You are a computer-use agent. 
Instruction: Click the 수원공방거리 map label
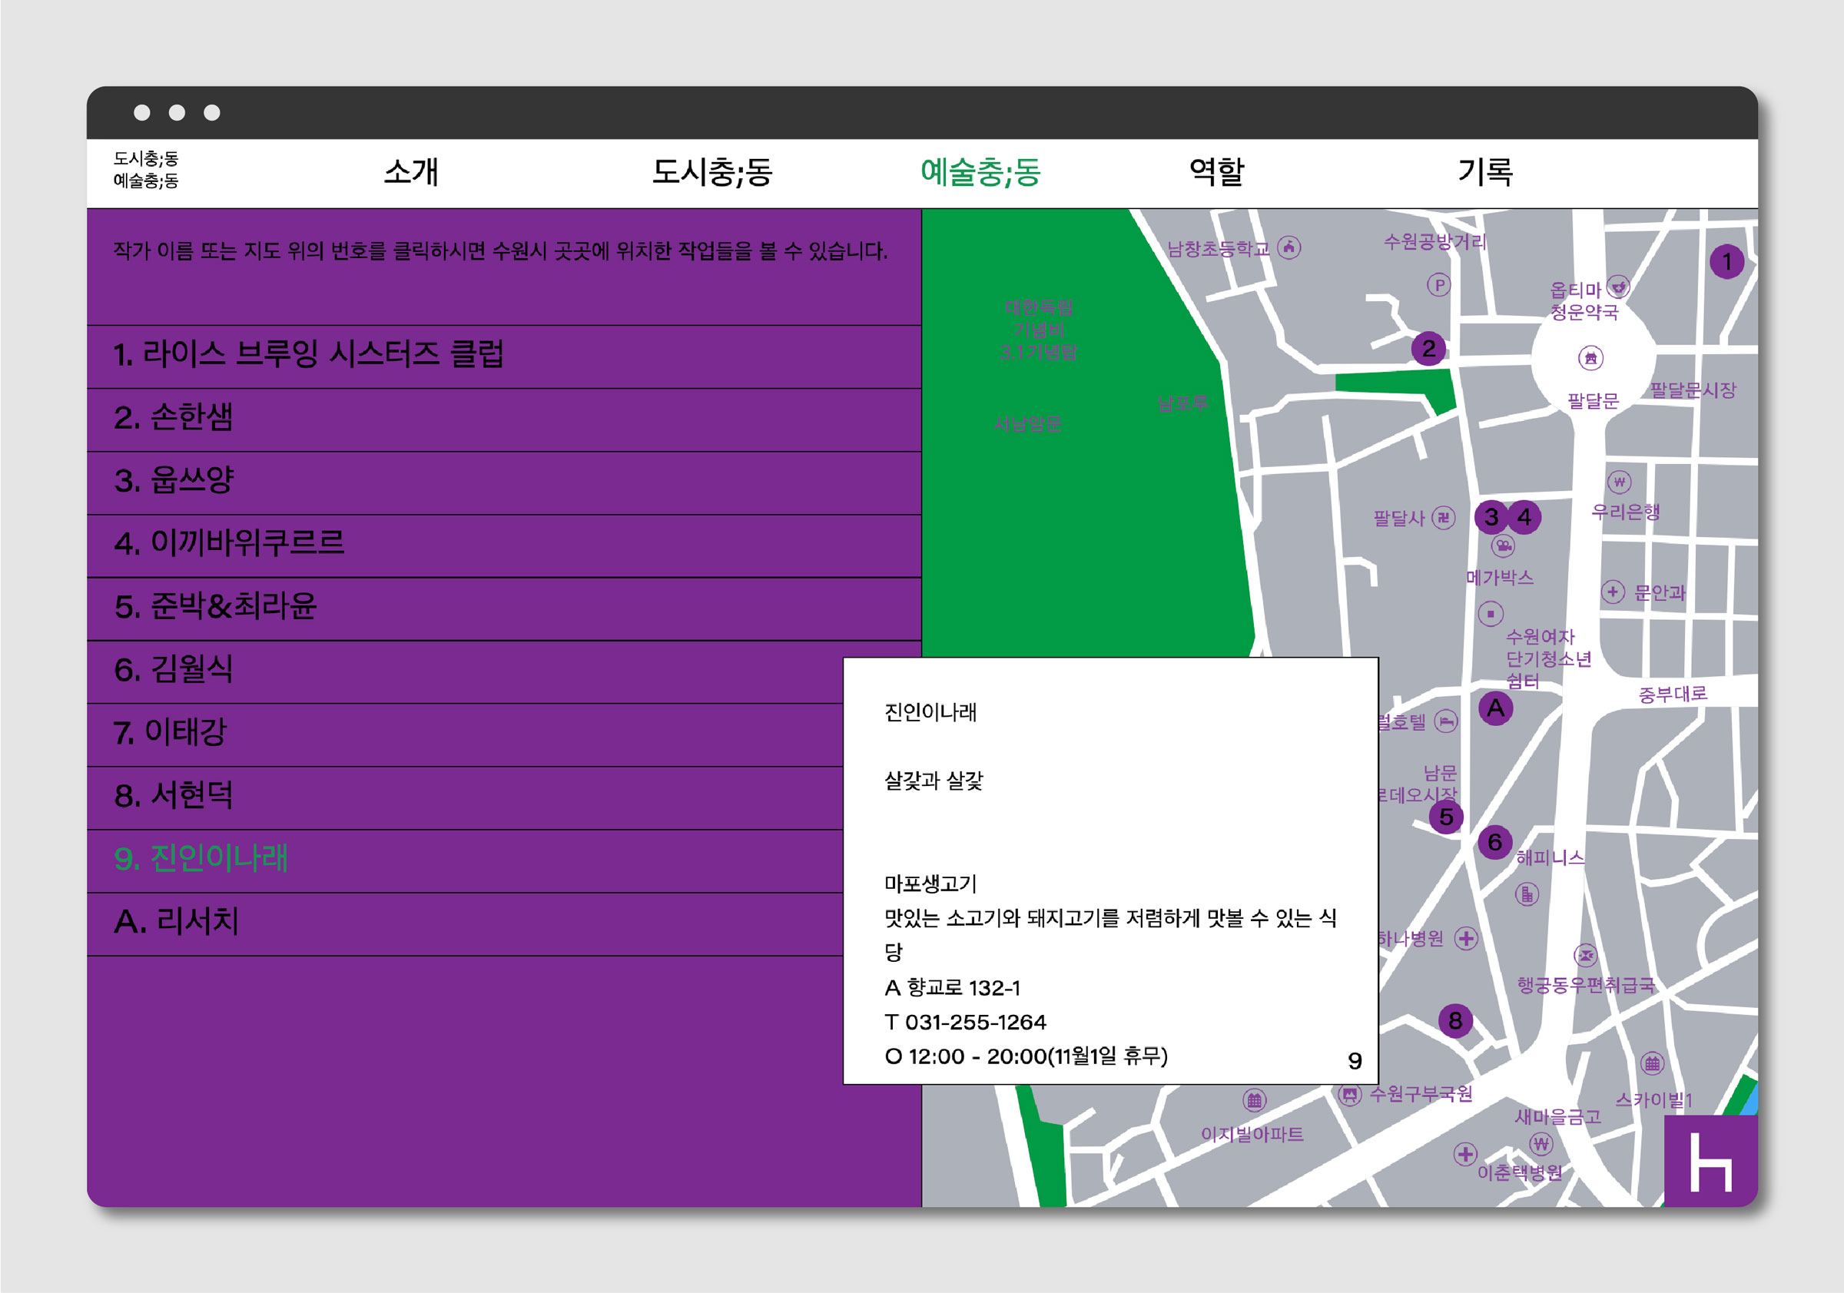click(1434, 242)
